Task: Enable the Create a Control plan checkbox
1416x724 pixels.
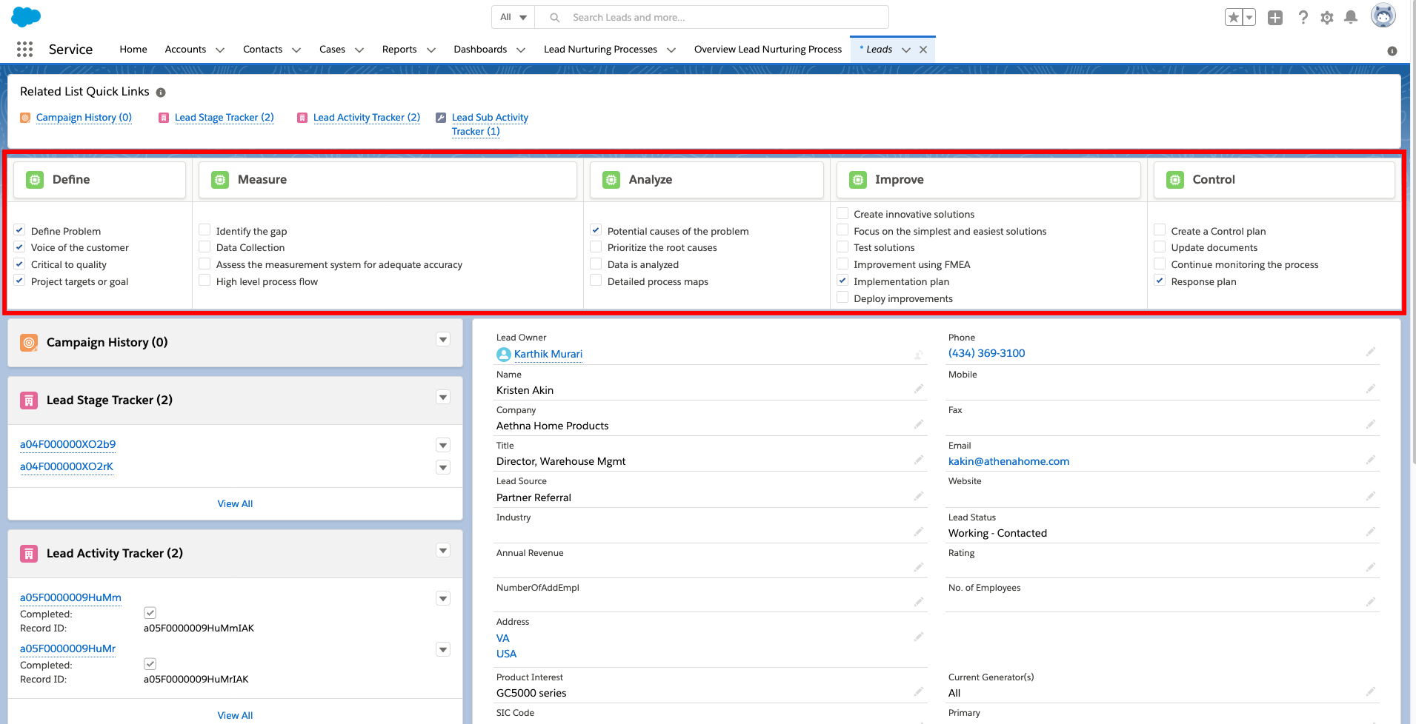Action: (x=1159, y=229)
